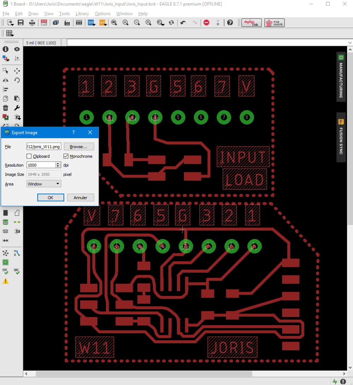Image resolution: width=353 pixels, height=385 pixels.
Task: Open the Errors warning triangle tool
Action: click(5, 281)
